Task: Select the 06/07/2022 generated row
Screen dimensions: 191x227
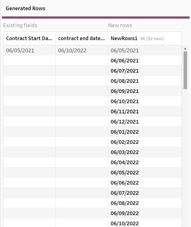Action: tap(125, 193)
